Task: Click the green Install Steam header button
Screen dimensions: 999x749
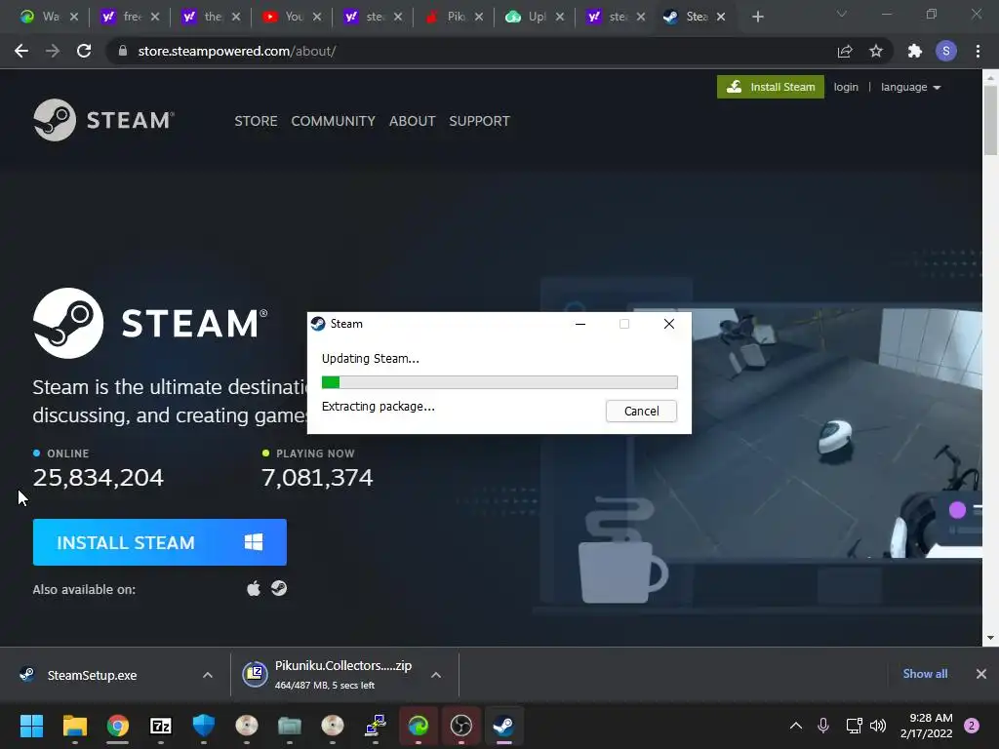Action: coord(771,87)
